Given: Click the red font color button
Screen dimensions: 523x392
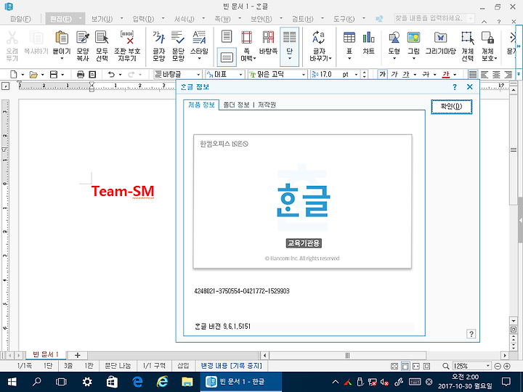Looking at the screenshot, I should click(445, 74).
